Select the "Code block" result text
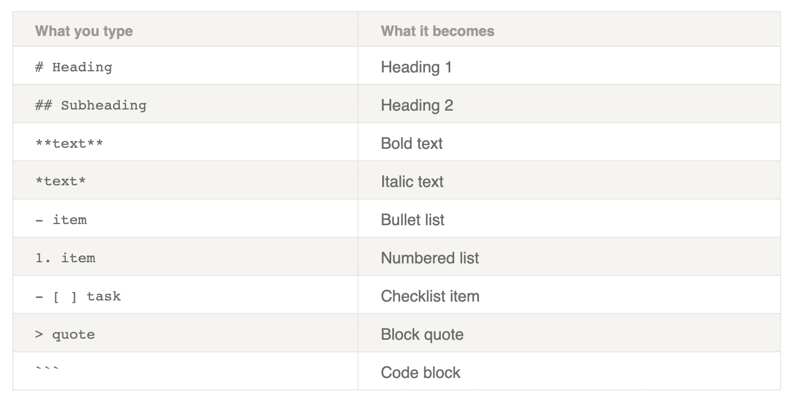This screenshot has height=401, width=788. (x=420, y=373)
